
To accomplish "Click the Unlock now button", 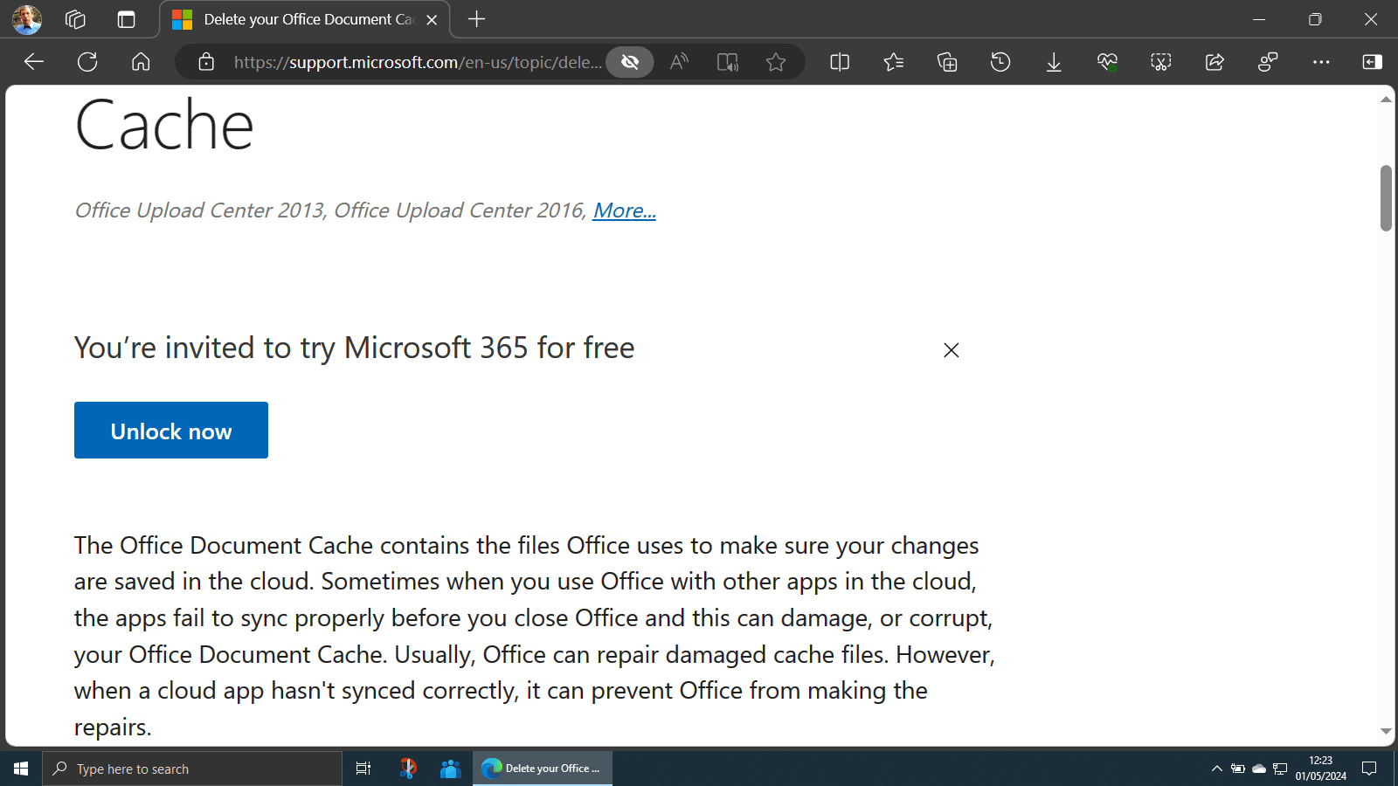I will click(x=170, y=430).
